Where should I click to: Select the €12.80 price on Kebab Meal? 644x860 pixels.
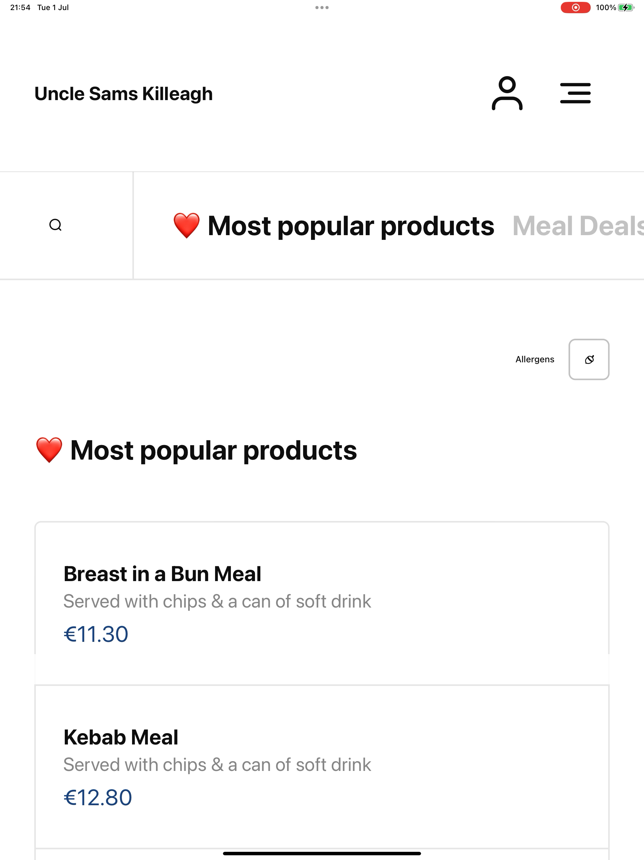tap(97, 797)
